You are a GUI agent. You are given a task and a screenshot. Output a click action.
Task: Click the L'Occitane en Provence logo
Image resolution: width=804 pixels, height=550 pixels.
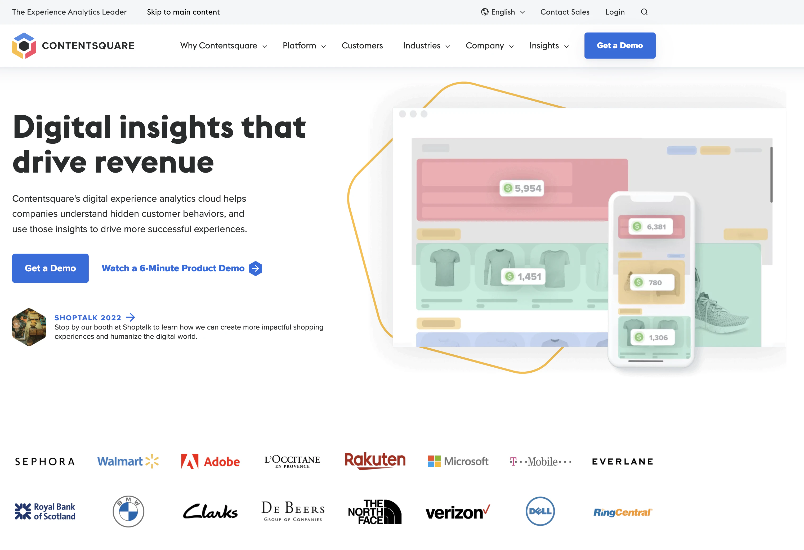(292, 462)
